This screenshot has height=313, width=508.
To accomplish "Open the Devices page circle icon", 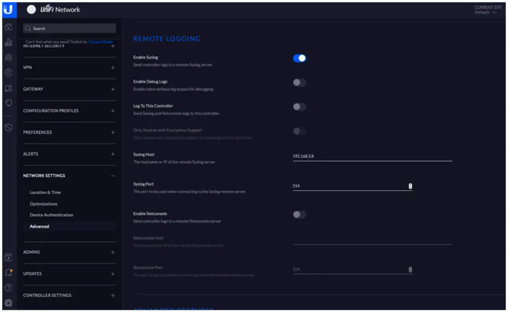I will click(x=9, y=73).
